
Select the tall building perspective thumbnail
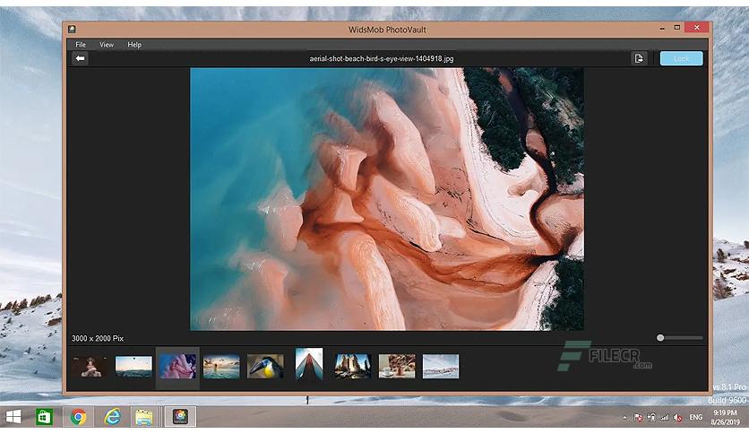[309, 364]
